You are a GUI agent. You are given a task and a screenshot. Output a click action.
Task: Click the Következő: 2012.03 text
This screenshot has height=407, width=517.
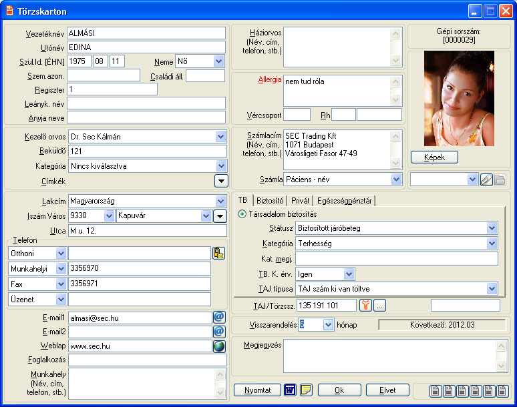click(442, 325)
